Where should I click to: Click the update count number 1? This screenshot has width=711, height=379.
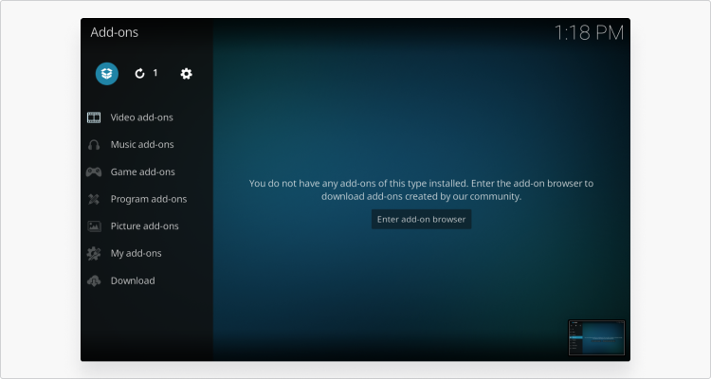pyautogui.click(x=155, y=73)
